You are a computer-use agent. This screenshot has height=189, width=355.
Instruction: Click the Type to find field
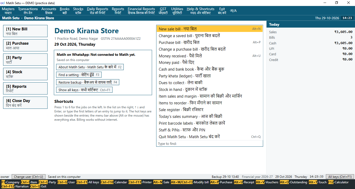(209, 144)
